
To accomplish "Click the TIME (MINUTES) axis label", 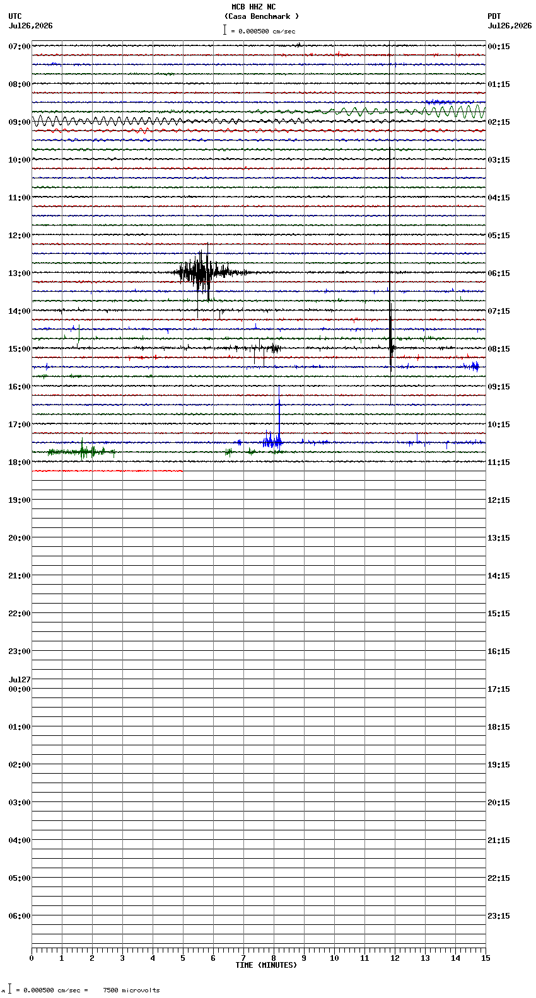I will [266, 965].
